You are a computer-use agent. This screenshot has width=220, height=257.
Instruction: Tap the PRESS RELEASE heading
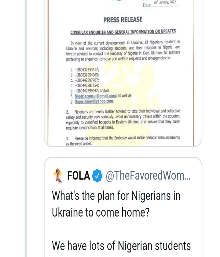(x=123, y=20)
